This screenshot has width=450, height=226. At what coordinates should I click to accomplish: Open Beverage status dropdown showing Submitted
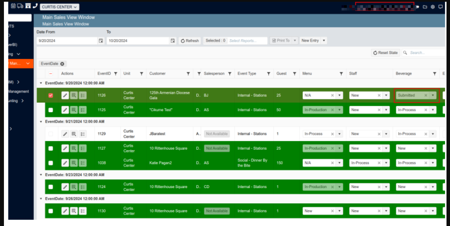pyautogui.click(x=433, y=95)
